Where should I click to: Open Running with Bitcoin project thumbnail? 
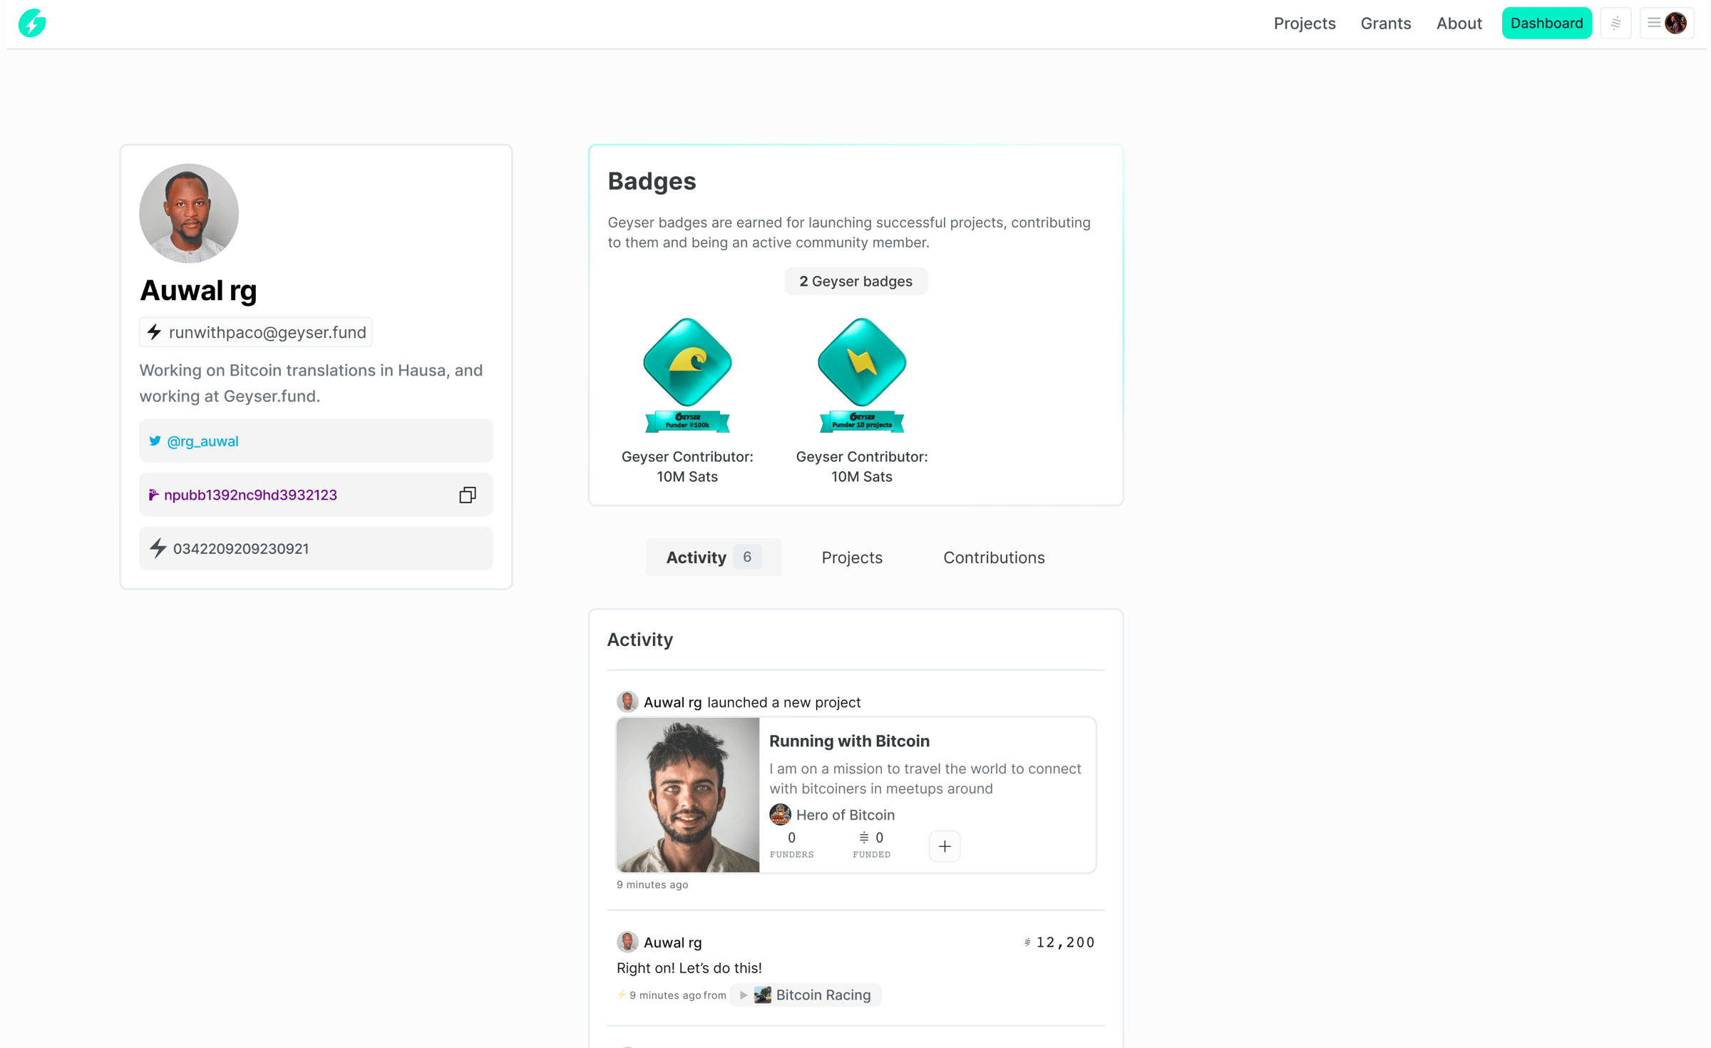coord(687,795)
